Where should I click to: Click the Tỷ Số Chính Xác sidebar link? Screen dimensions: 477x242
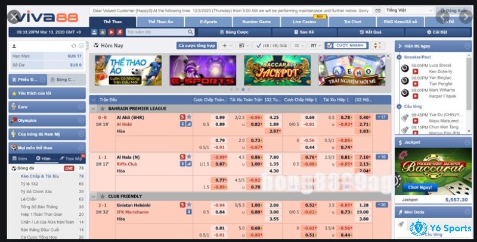36,191
